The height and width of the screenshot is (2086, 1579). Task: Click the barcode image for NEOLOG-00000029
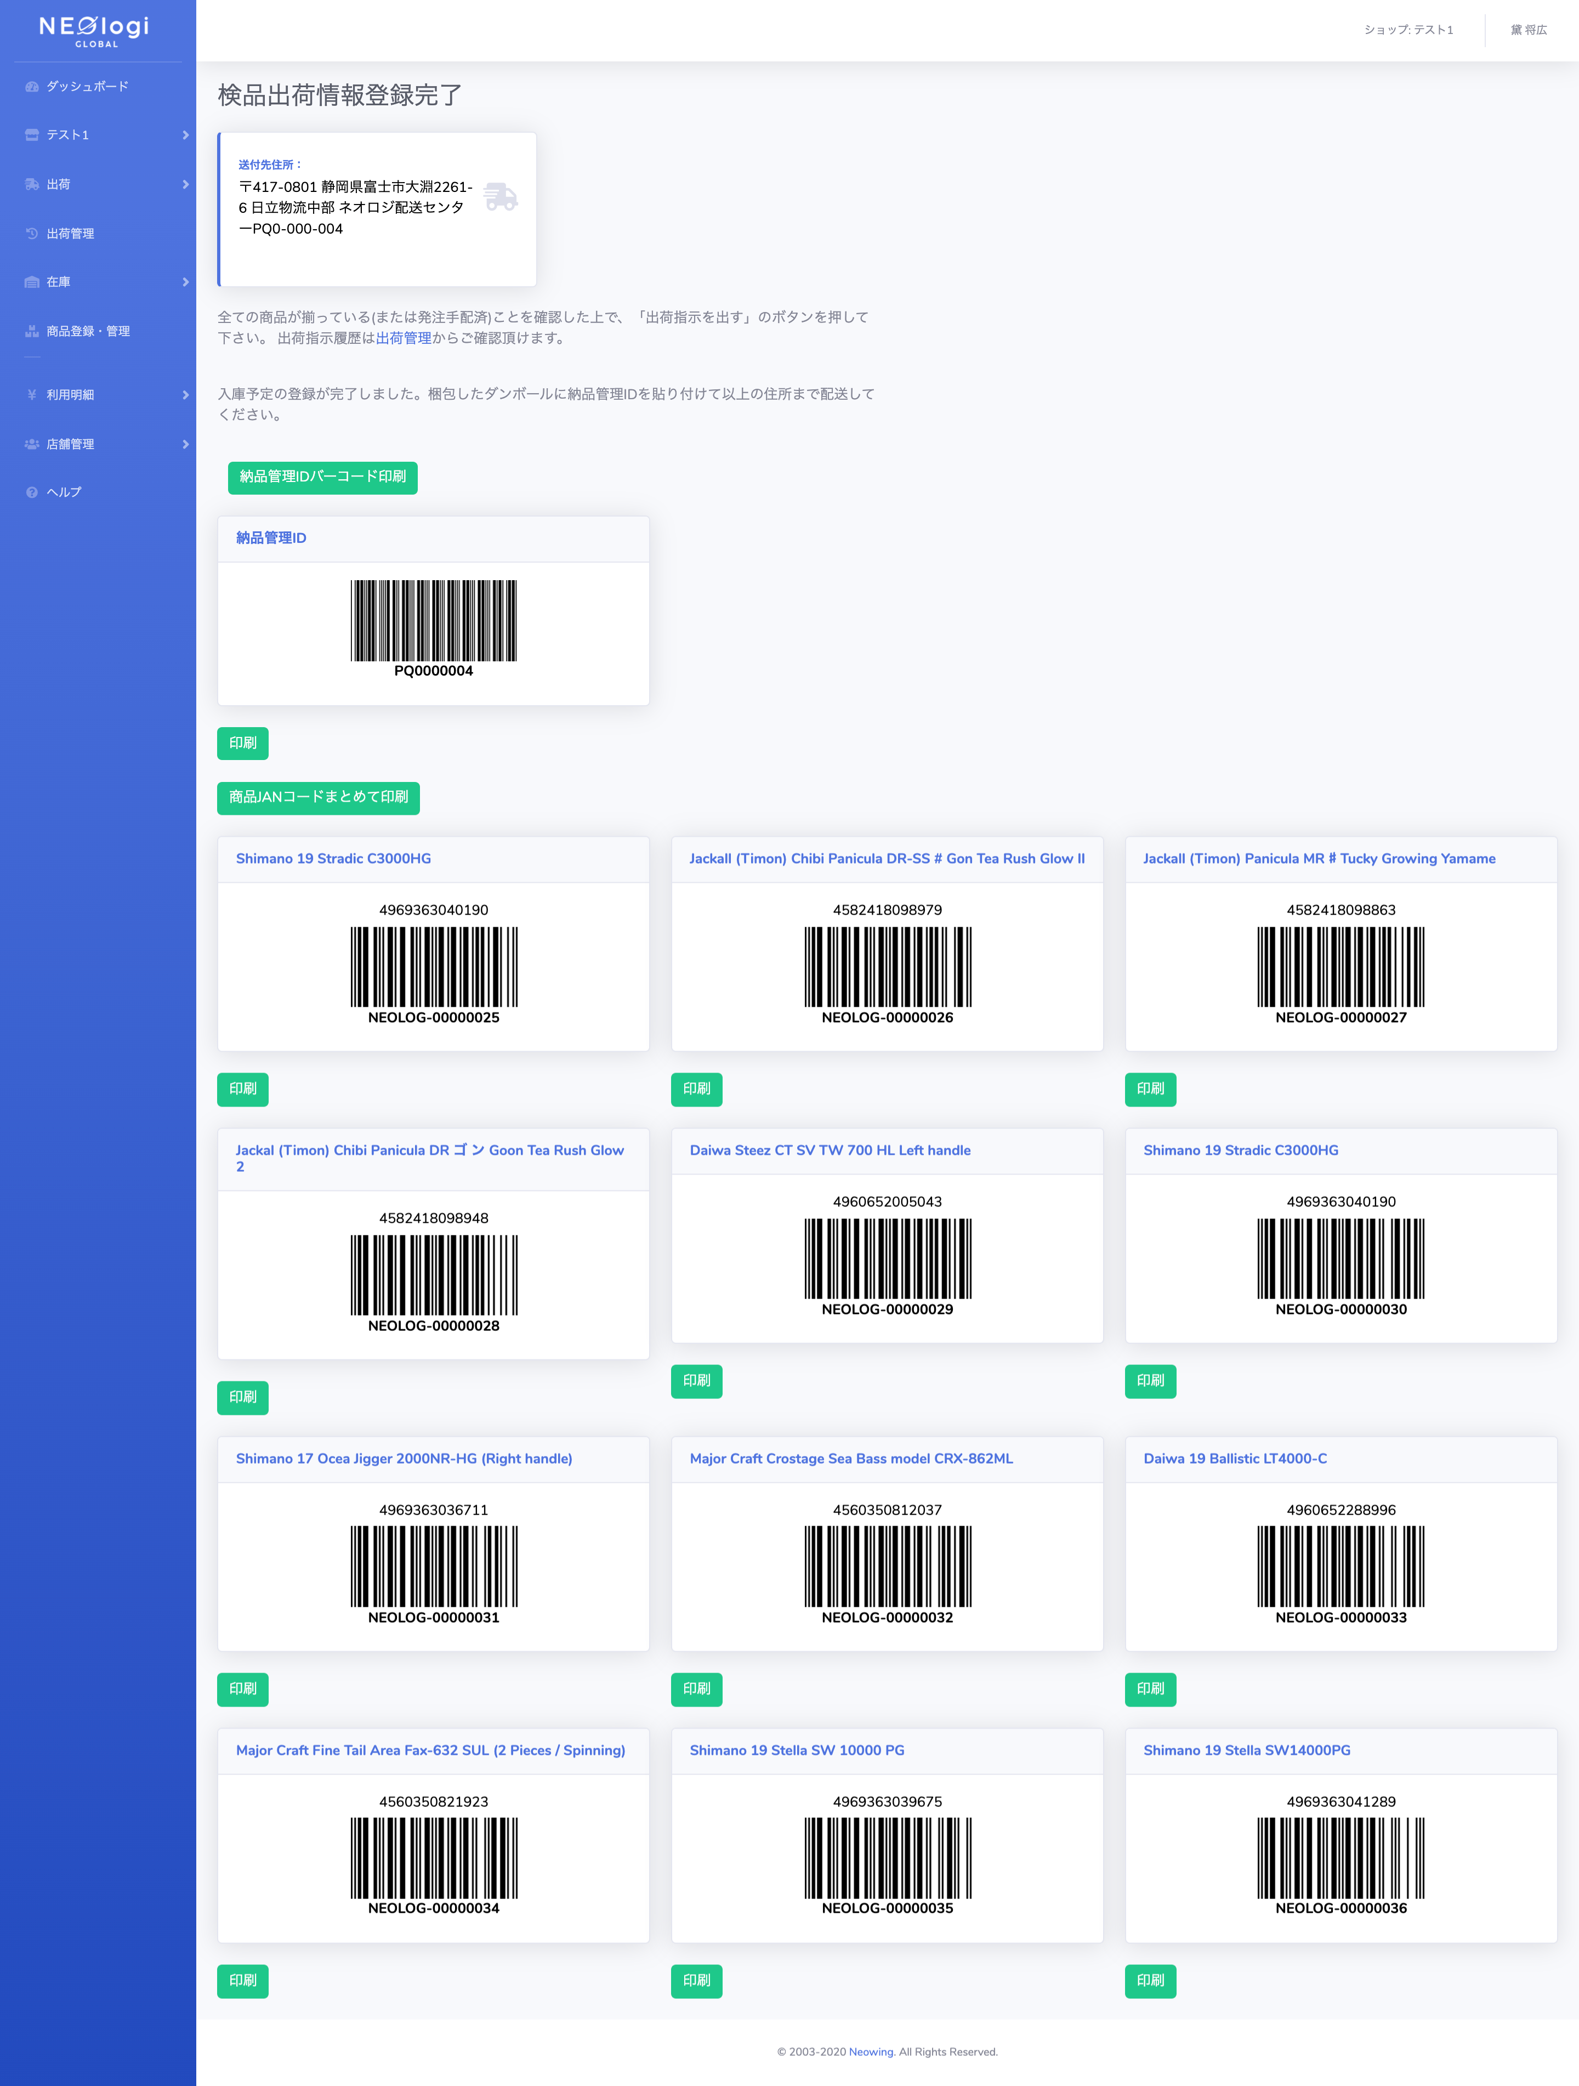click(887, 1258)
